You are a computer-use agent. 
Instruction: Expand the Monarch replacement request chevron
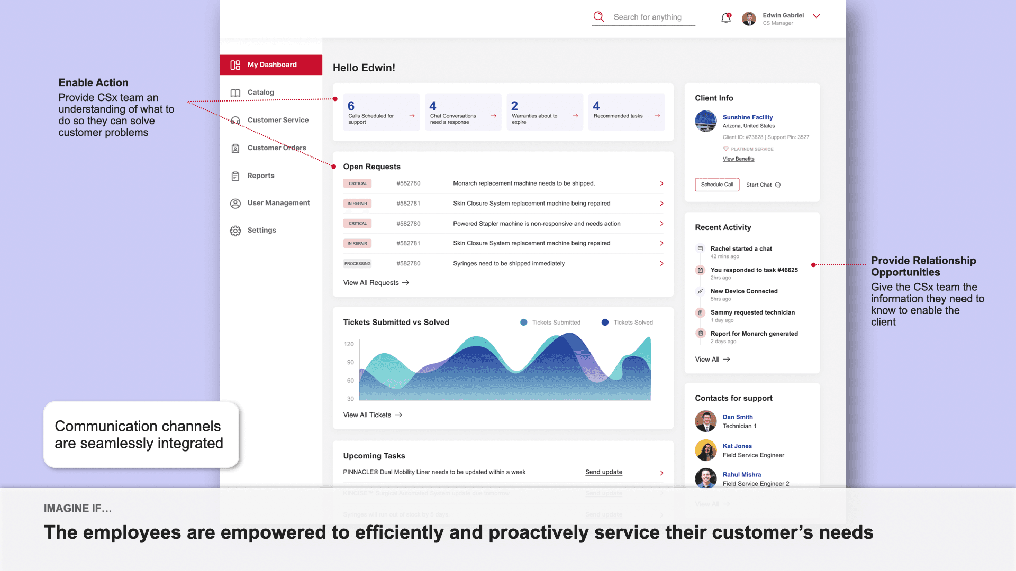pos(661,183)
